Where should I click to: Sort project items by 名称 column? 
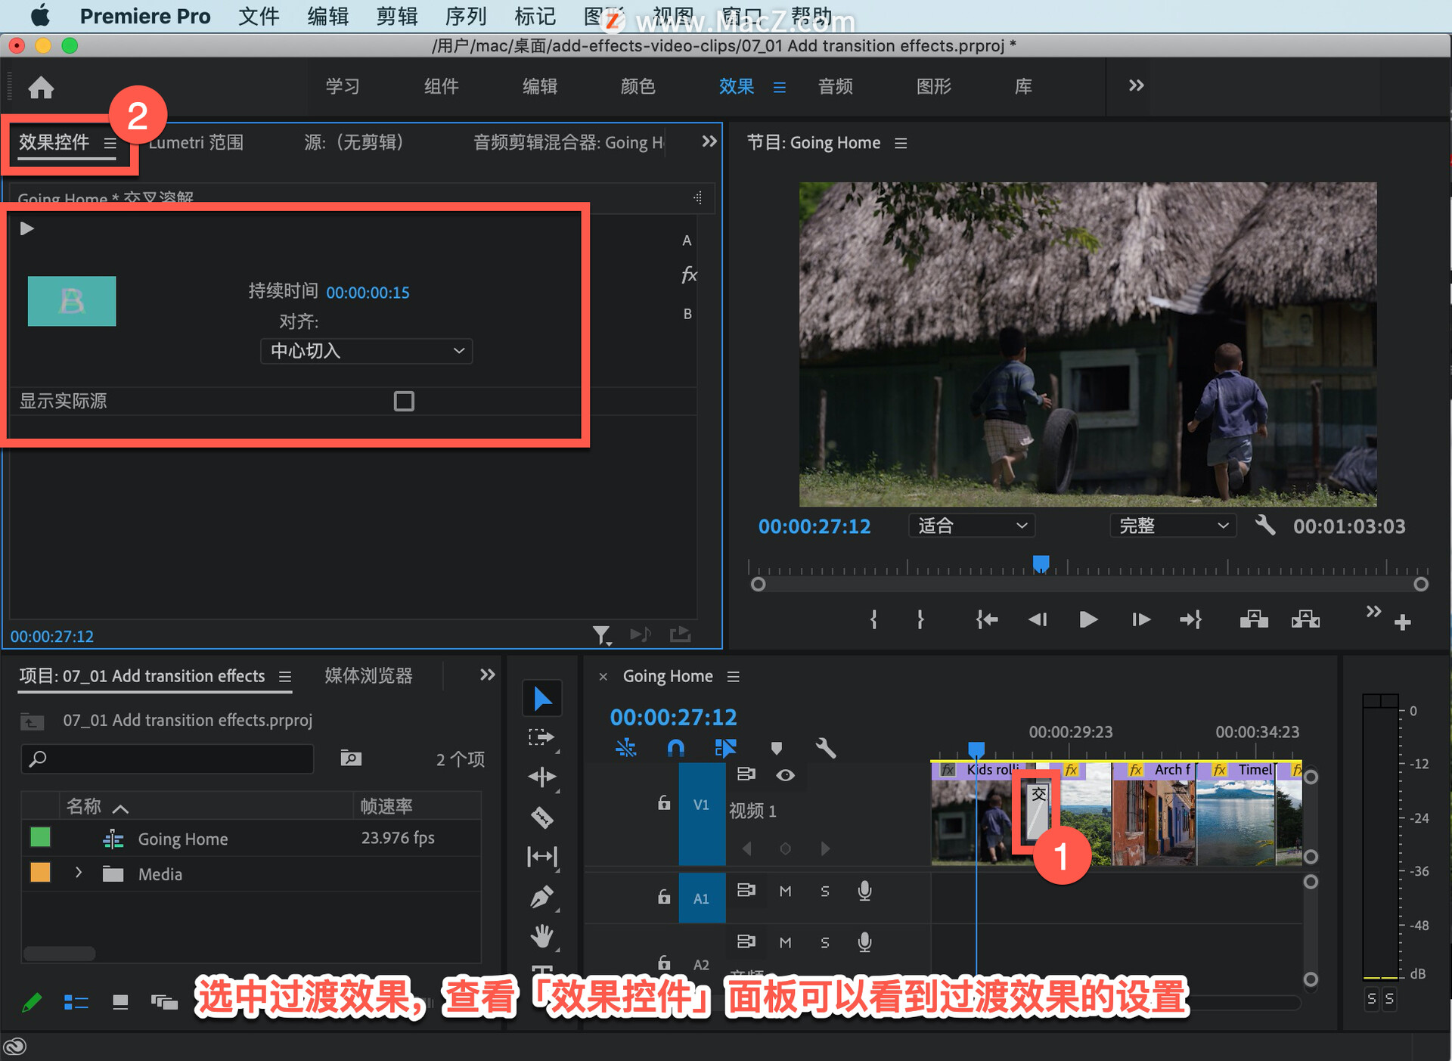pos(83,806)
